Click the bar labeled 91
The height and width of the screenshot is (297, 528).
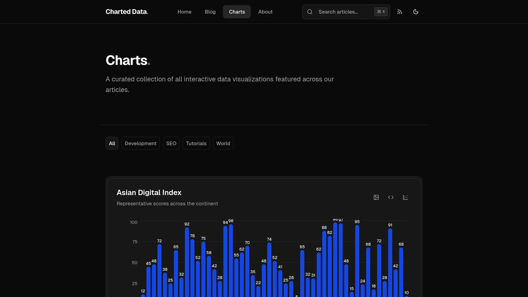coord(390,263)
